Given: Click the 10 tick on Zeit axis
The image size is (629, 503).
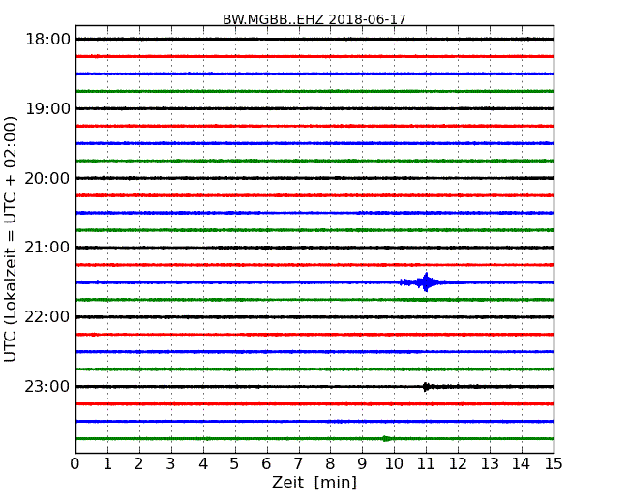Looking at the screenshot, I should tap(394, 464).
